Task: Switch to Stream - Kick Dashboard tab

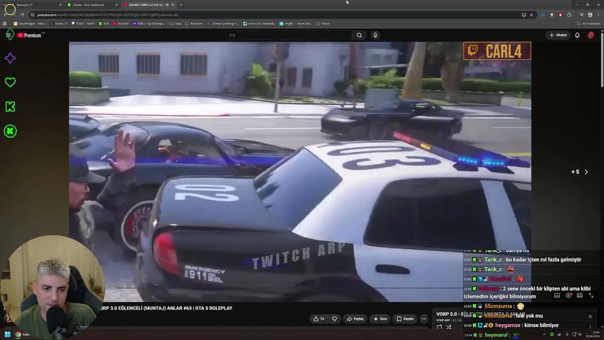Action: 92,5
